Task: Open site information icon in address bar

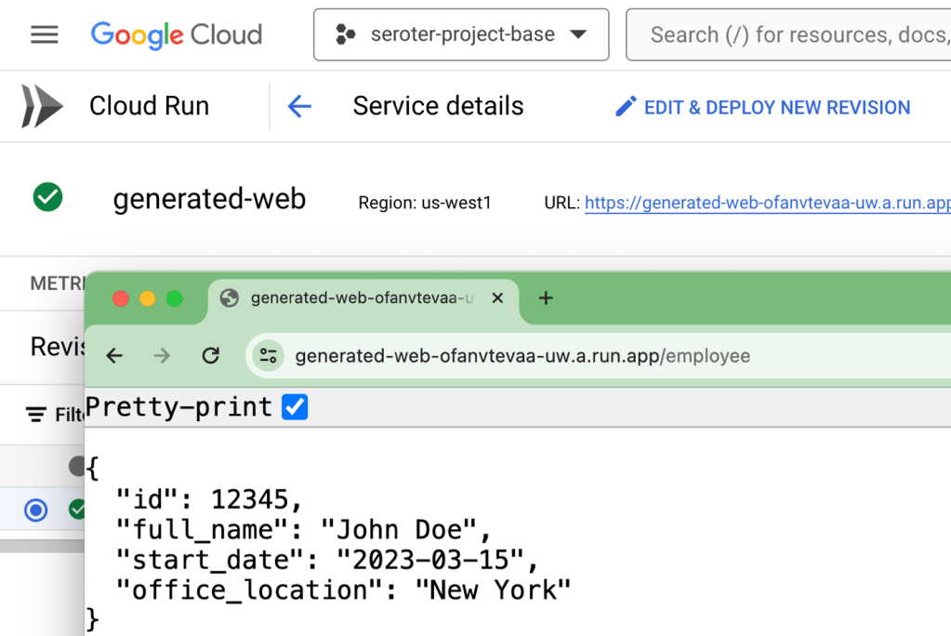Action: (269, 355)
